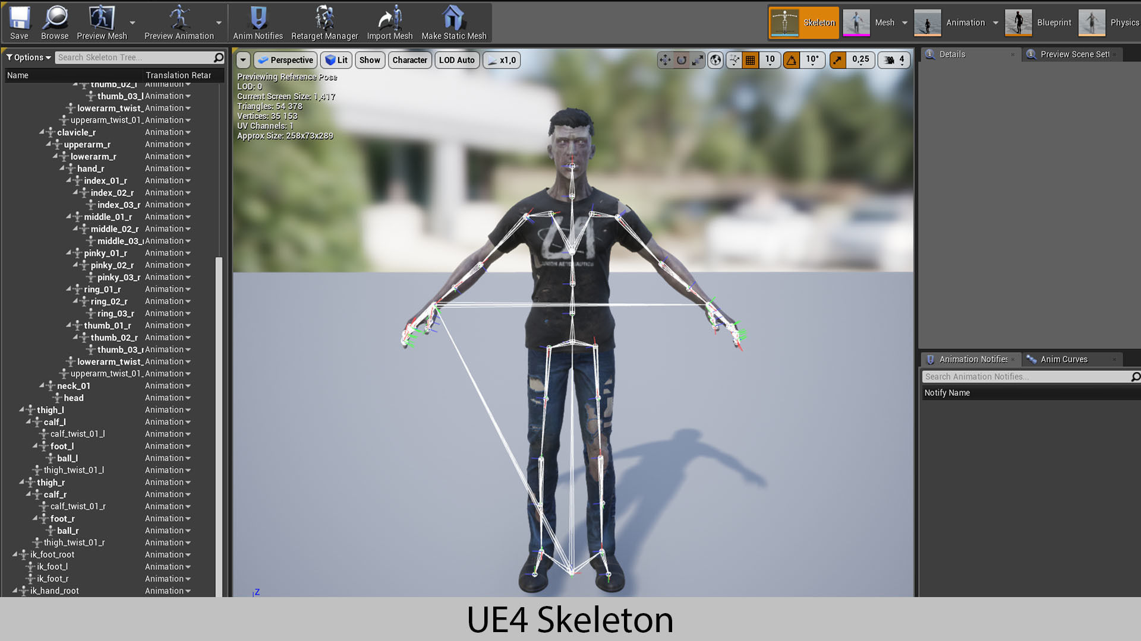
Task: Switch to the Anim Curves tab
Action: (x=1064, y=359)
